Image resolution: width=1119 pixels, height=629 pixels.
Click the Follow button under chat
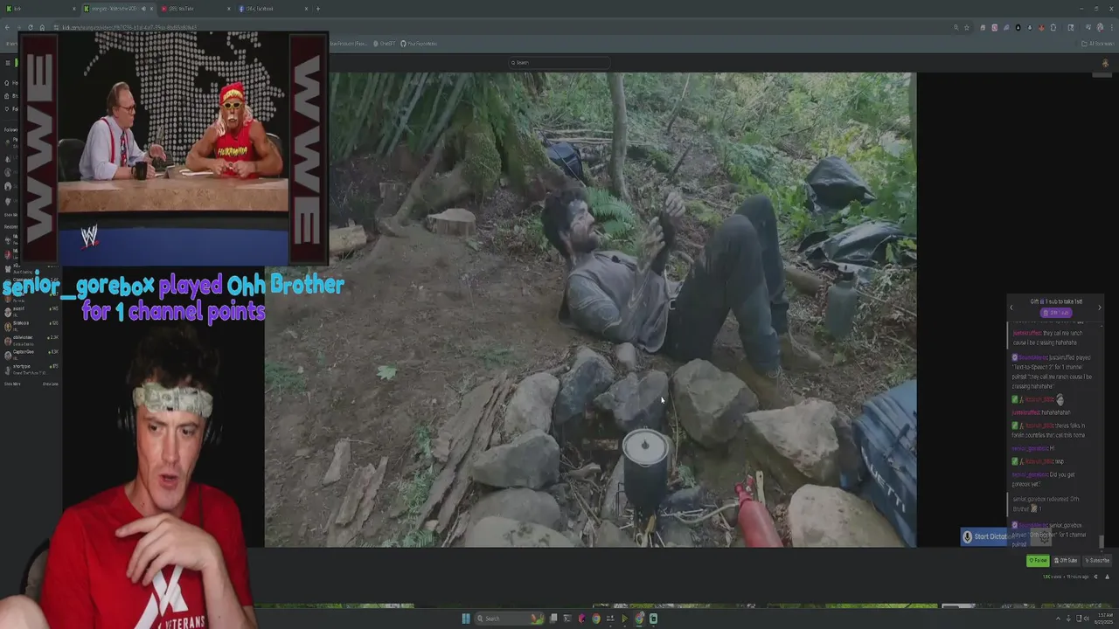1038,561
